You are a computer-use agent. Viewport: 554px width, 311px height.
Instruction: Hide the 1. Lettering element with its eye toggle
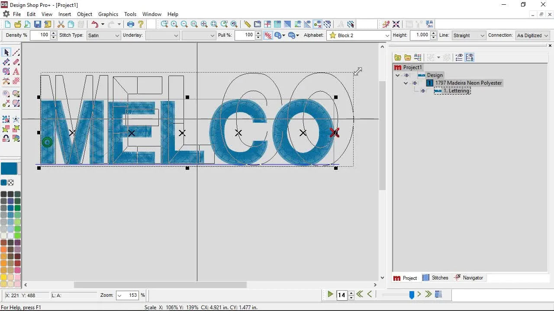point(423,91)
